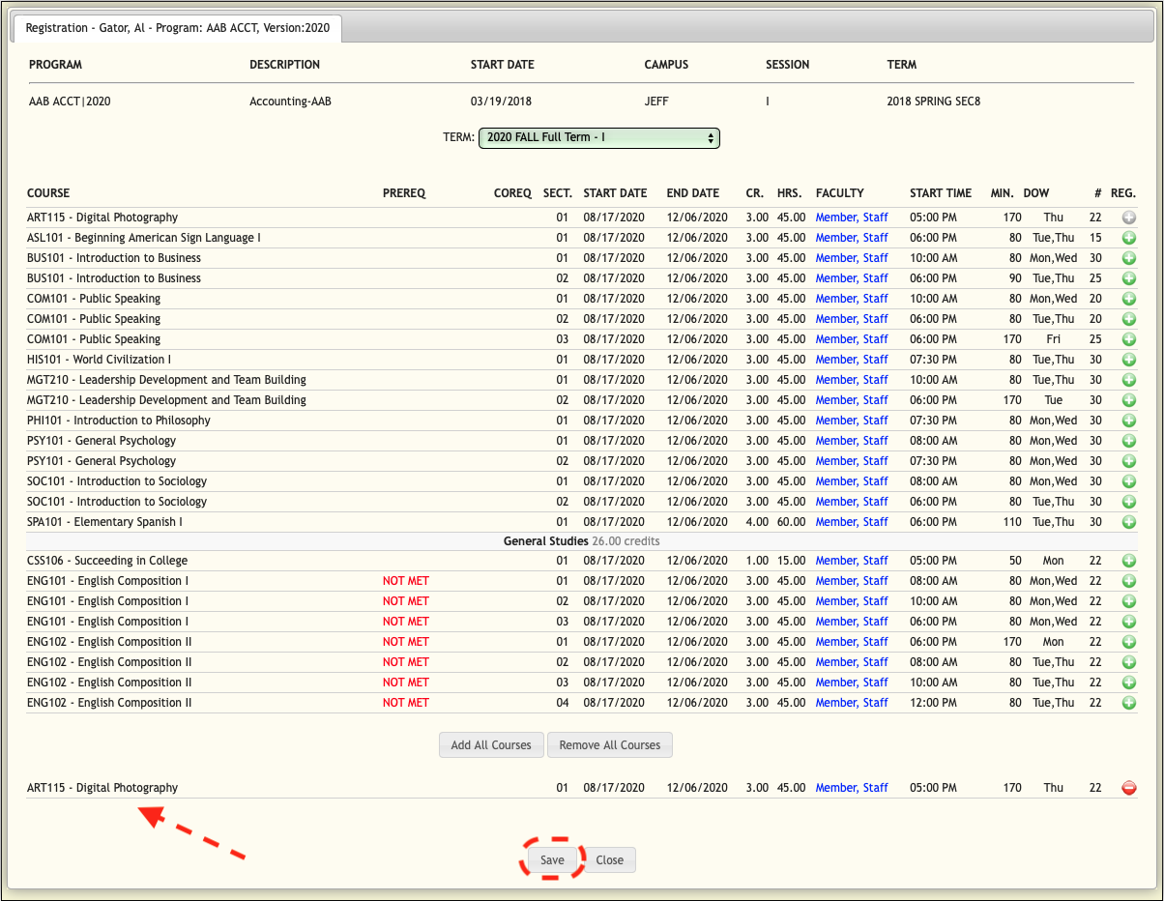1164x901 pixels.
Task: Add PSY101 General Psychology section 01
Action: [1128, 441]
